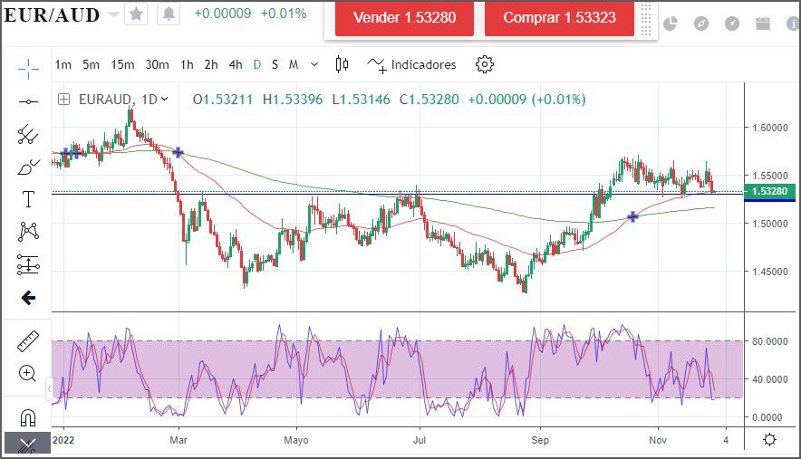
Task: Choose the brush drawing tool
Action: point(28,167)
